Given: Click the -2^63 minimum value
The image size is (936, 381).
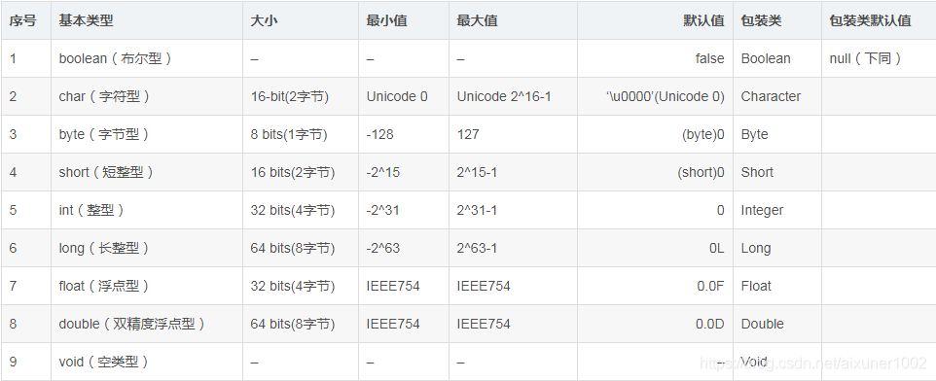Looking at the screenshot, I should [383, 248].
